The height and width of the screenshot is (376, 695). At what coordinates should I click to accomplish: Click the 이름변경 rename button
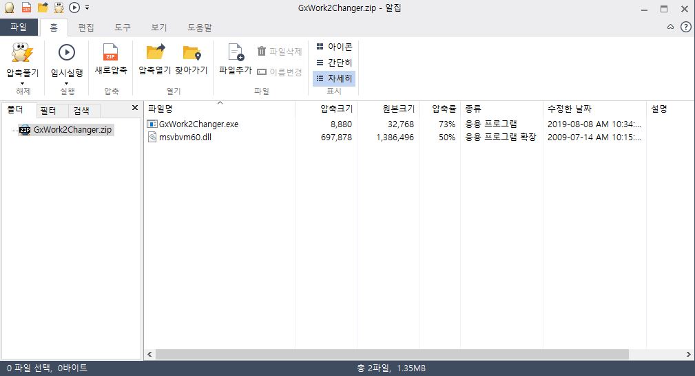tap(279, 71)
